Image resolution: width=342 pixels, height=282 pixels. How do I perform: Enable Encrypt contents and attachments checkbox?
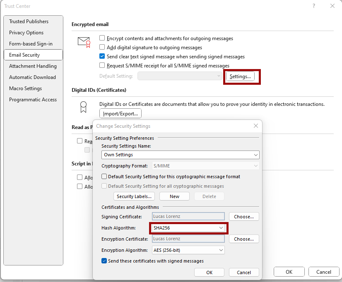tap(102, 38)
